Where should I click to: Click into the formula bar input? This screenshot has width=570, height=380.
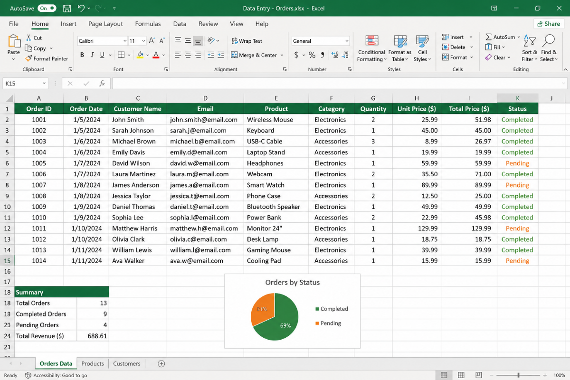coord(339,84)
